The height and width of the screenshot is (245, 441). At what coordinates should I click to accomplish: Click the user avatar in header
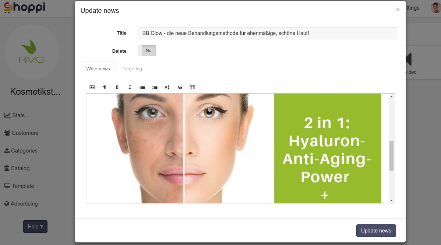point(435,8)
